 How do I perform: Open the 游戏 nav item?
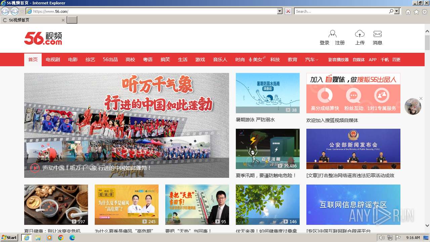[200, 59]
